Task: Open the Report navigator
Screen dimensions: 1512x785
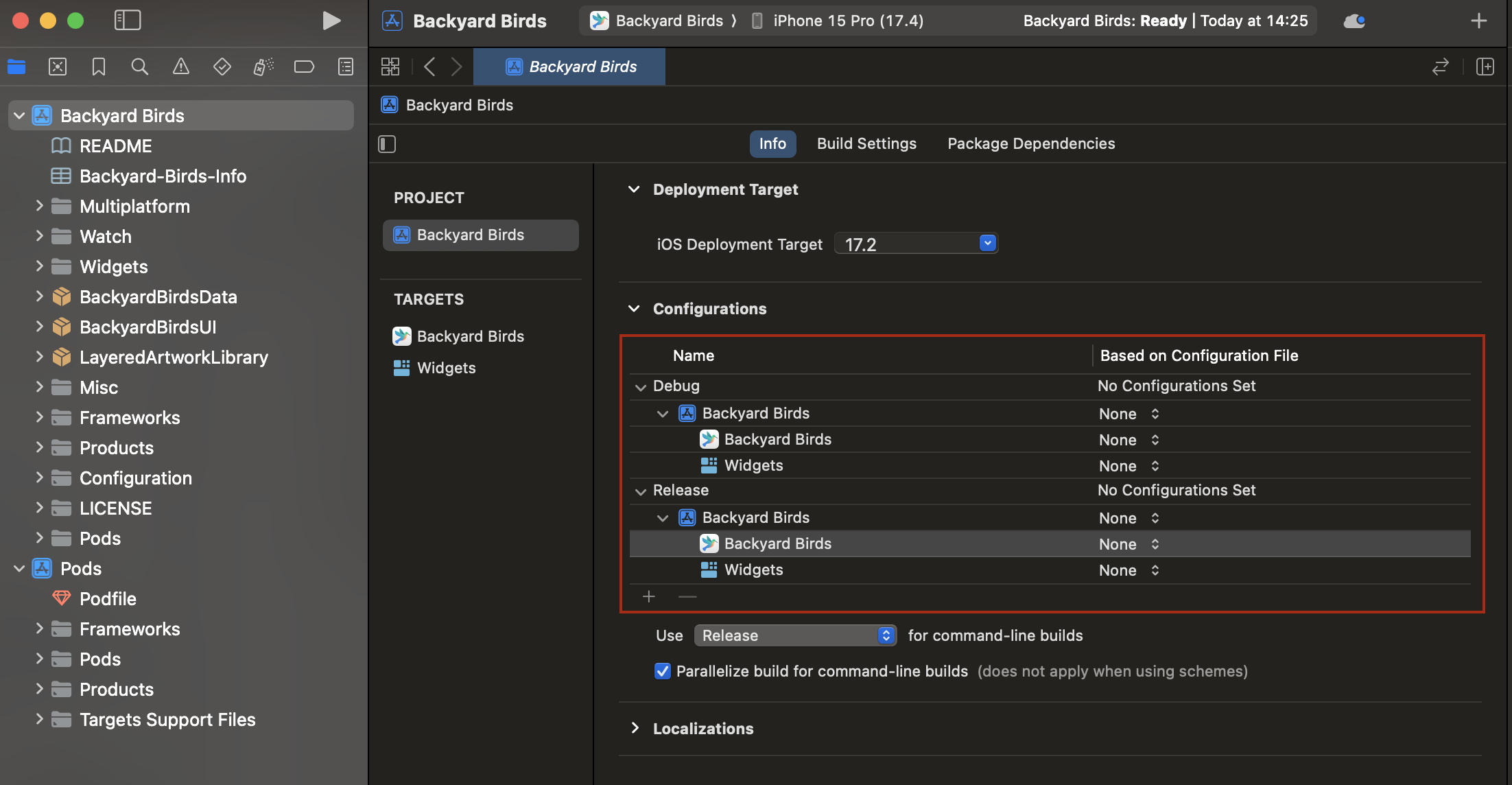Action: coord(346,67)
